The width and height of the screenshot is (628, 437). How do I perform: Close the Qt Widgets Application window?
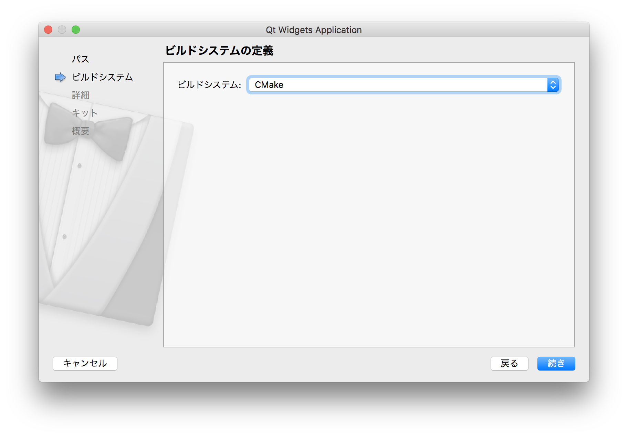coord(48,30)
